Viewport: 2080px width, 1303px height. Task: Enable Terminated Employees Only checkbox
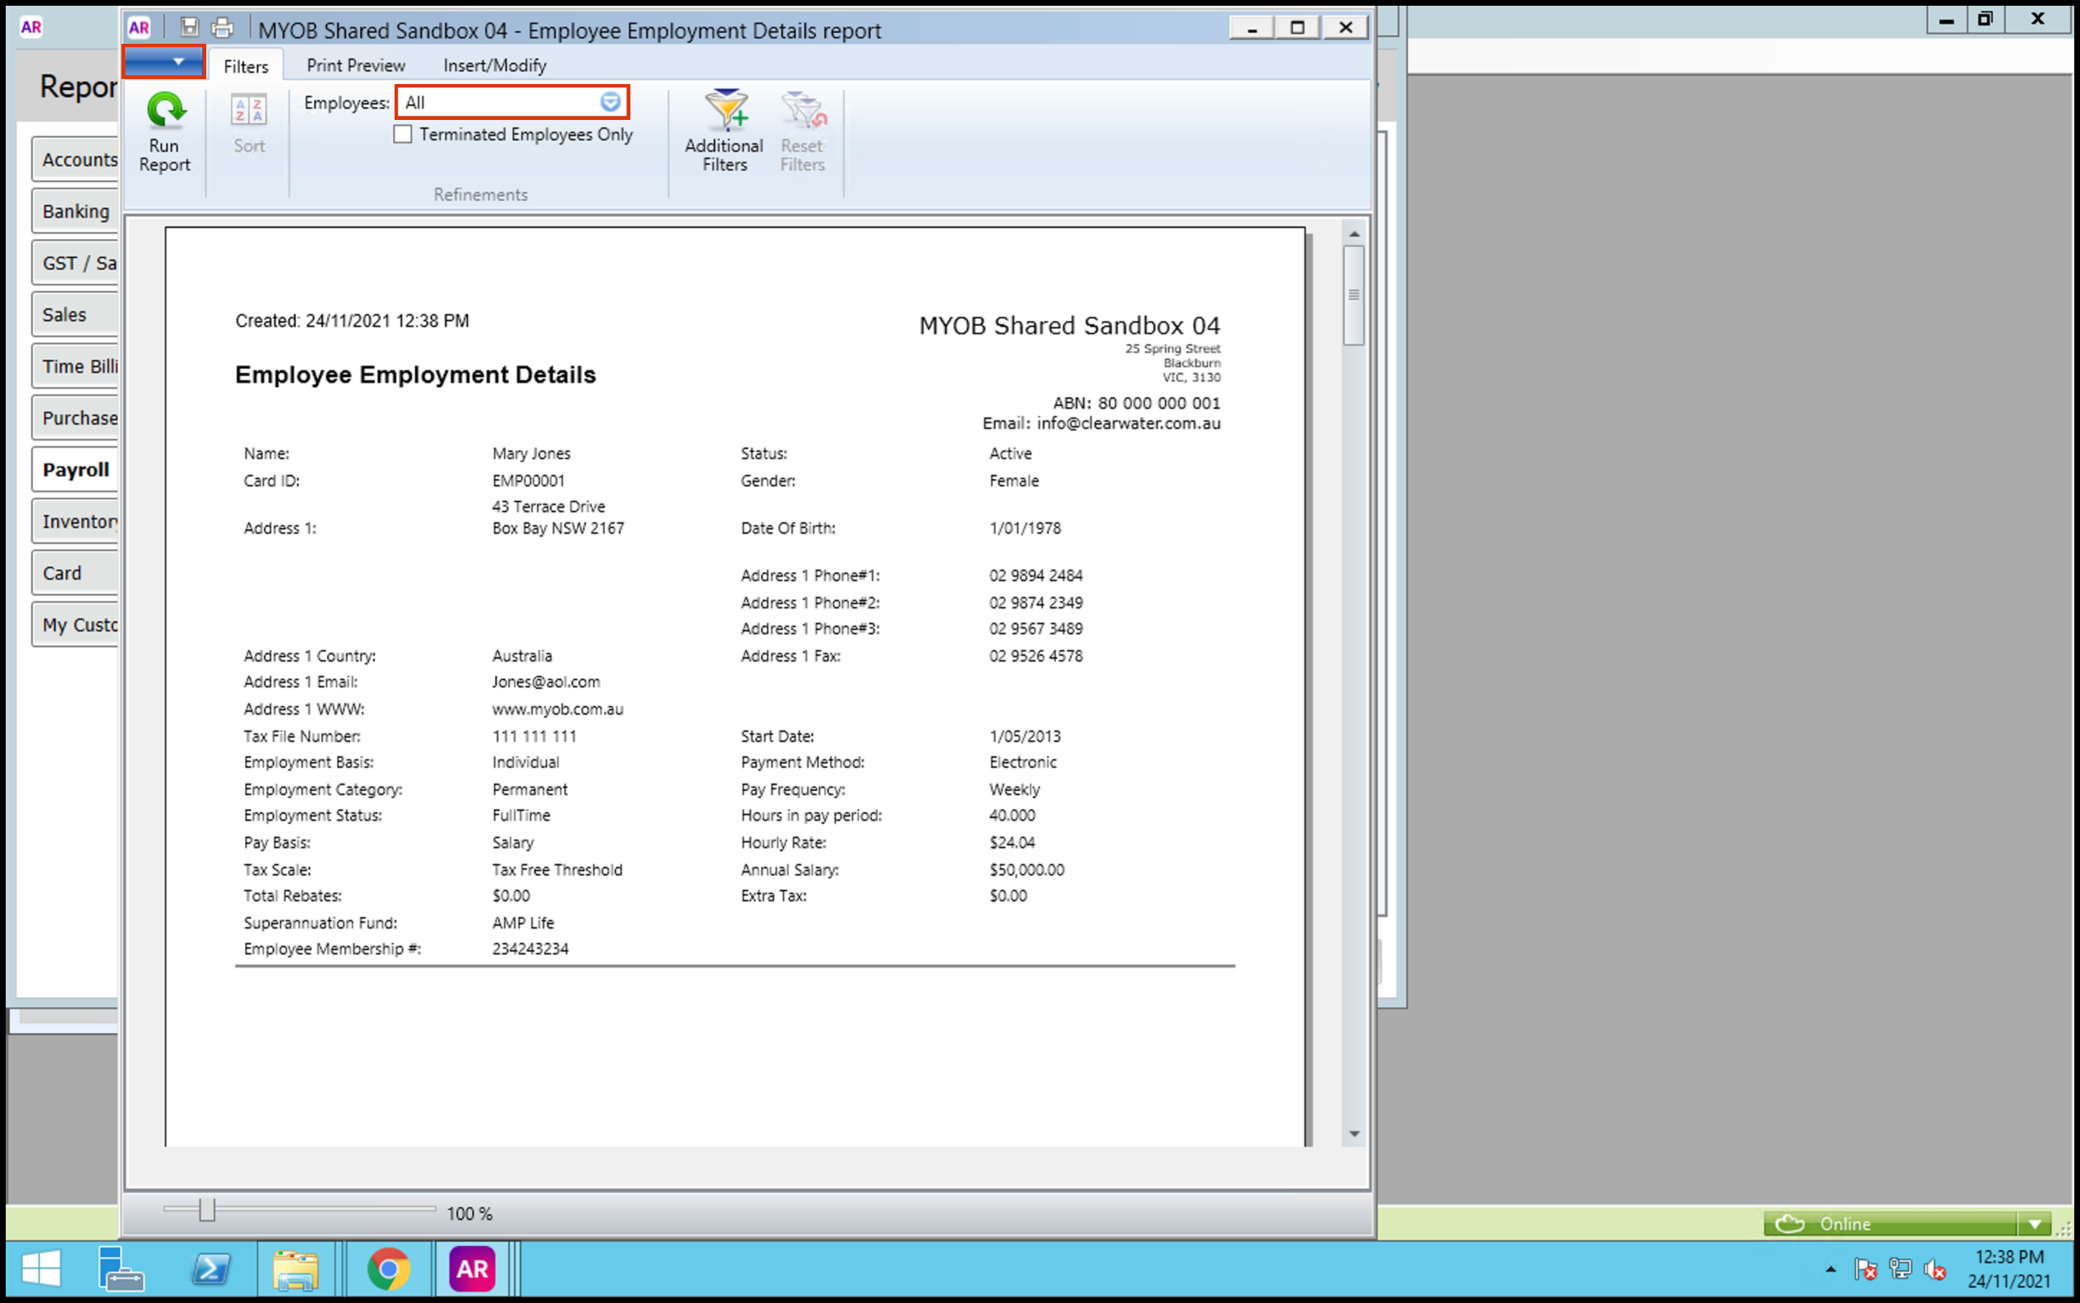tap(402, 134)
